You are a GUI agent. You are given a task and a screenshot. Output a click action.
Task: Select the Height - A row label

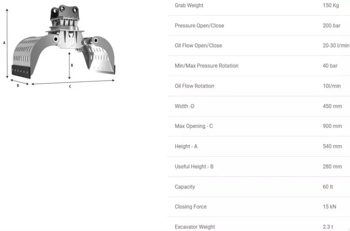(186, 146)
